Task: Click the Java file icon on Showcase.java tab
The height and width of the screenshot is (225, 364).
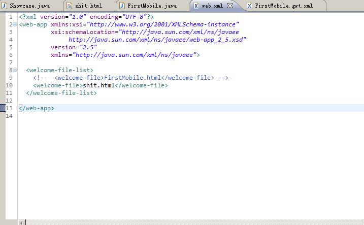Action: coord(5,6)
